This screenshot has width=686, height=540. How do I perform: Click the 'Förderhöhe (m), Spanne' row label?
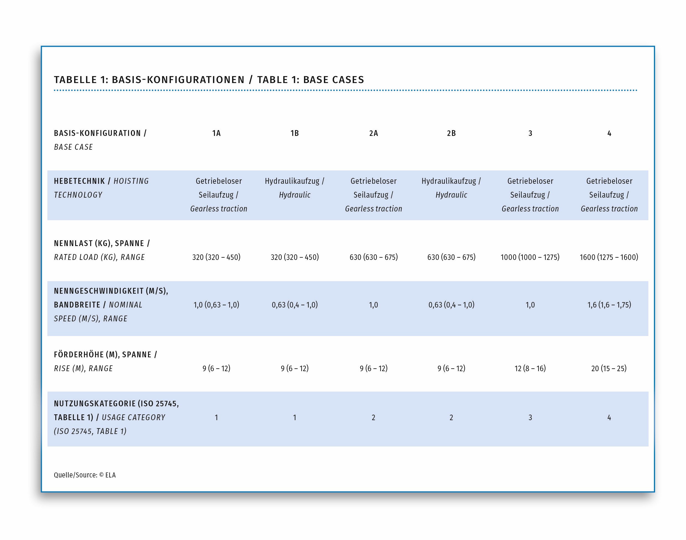[105, 354]
